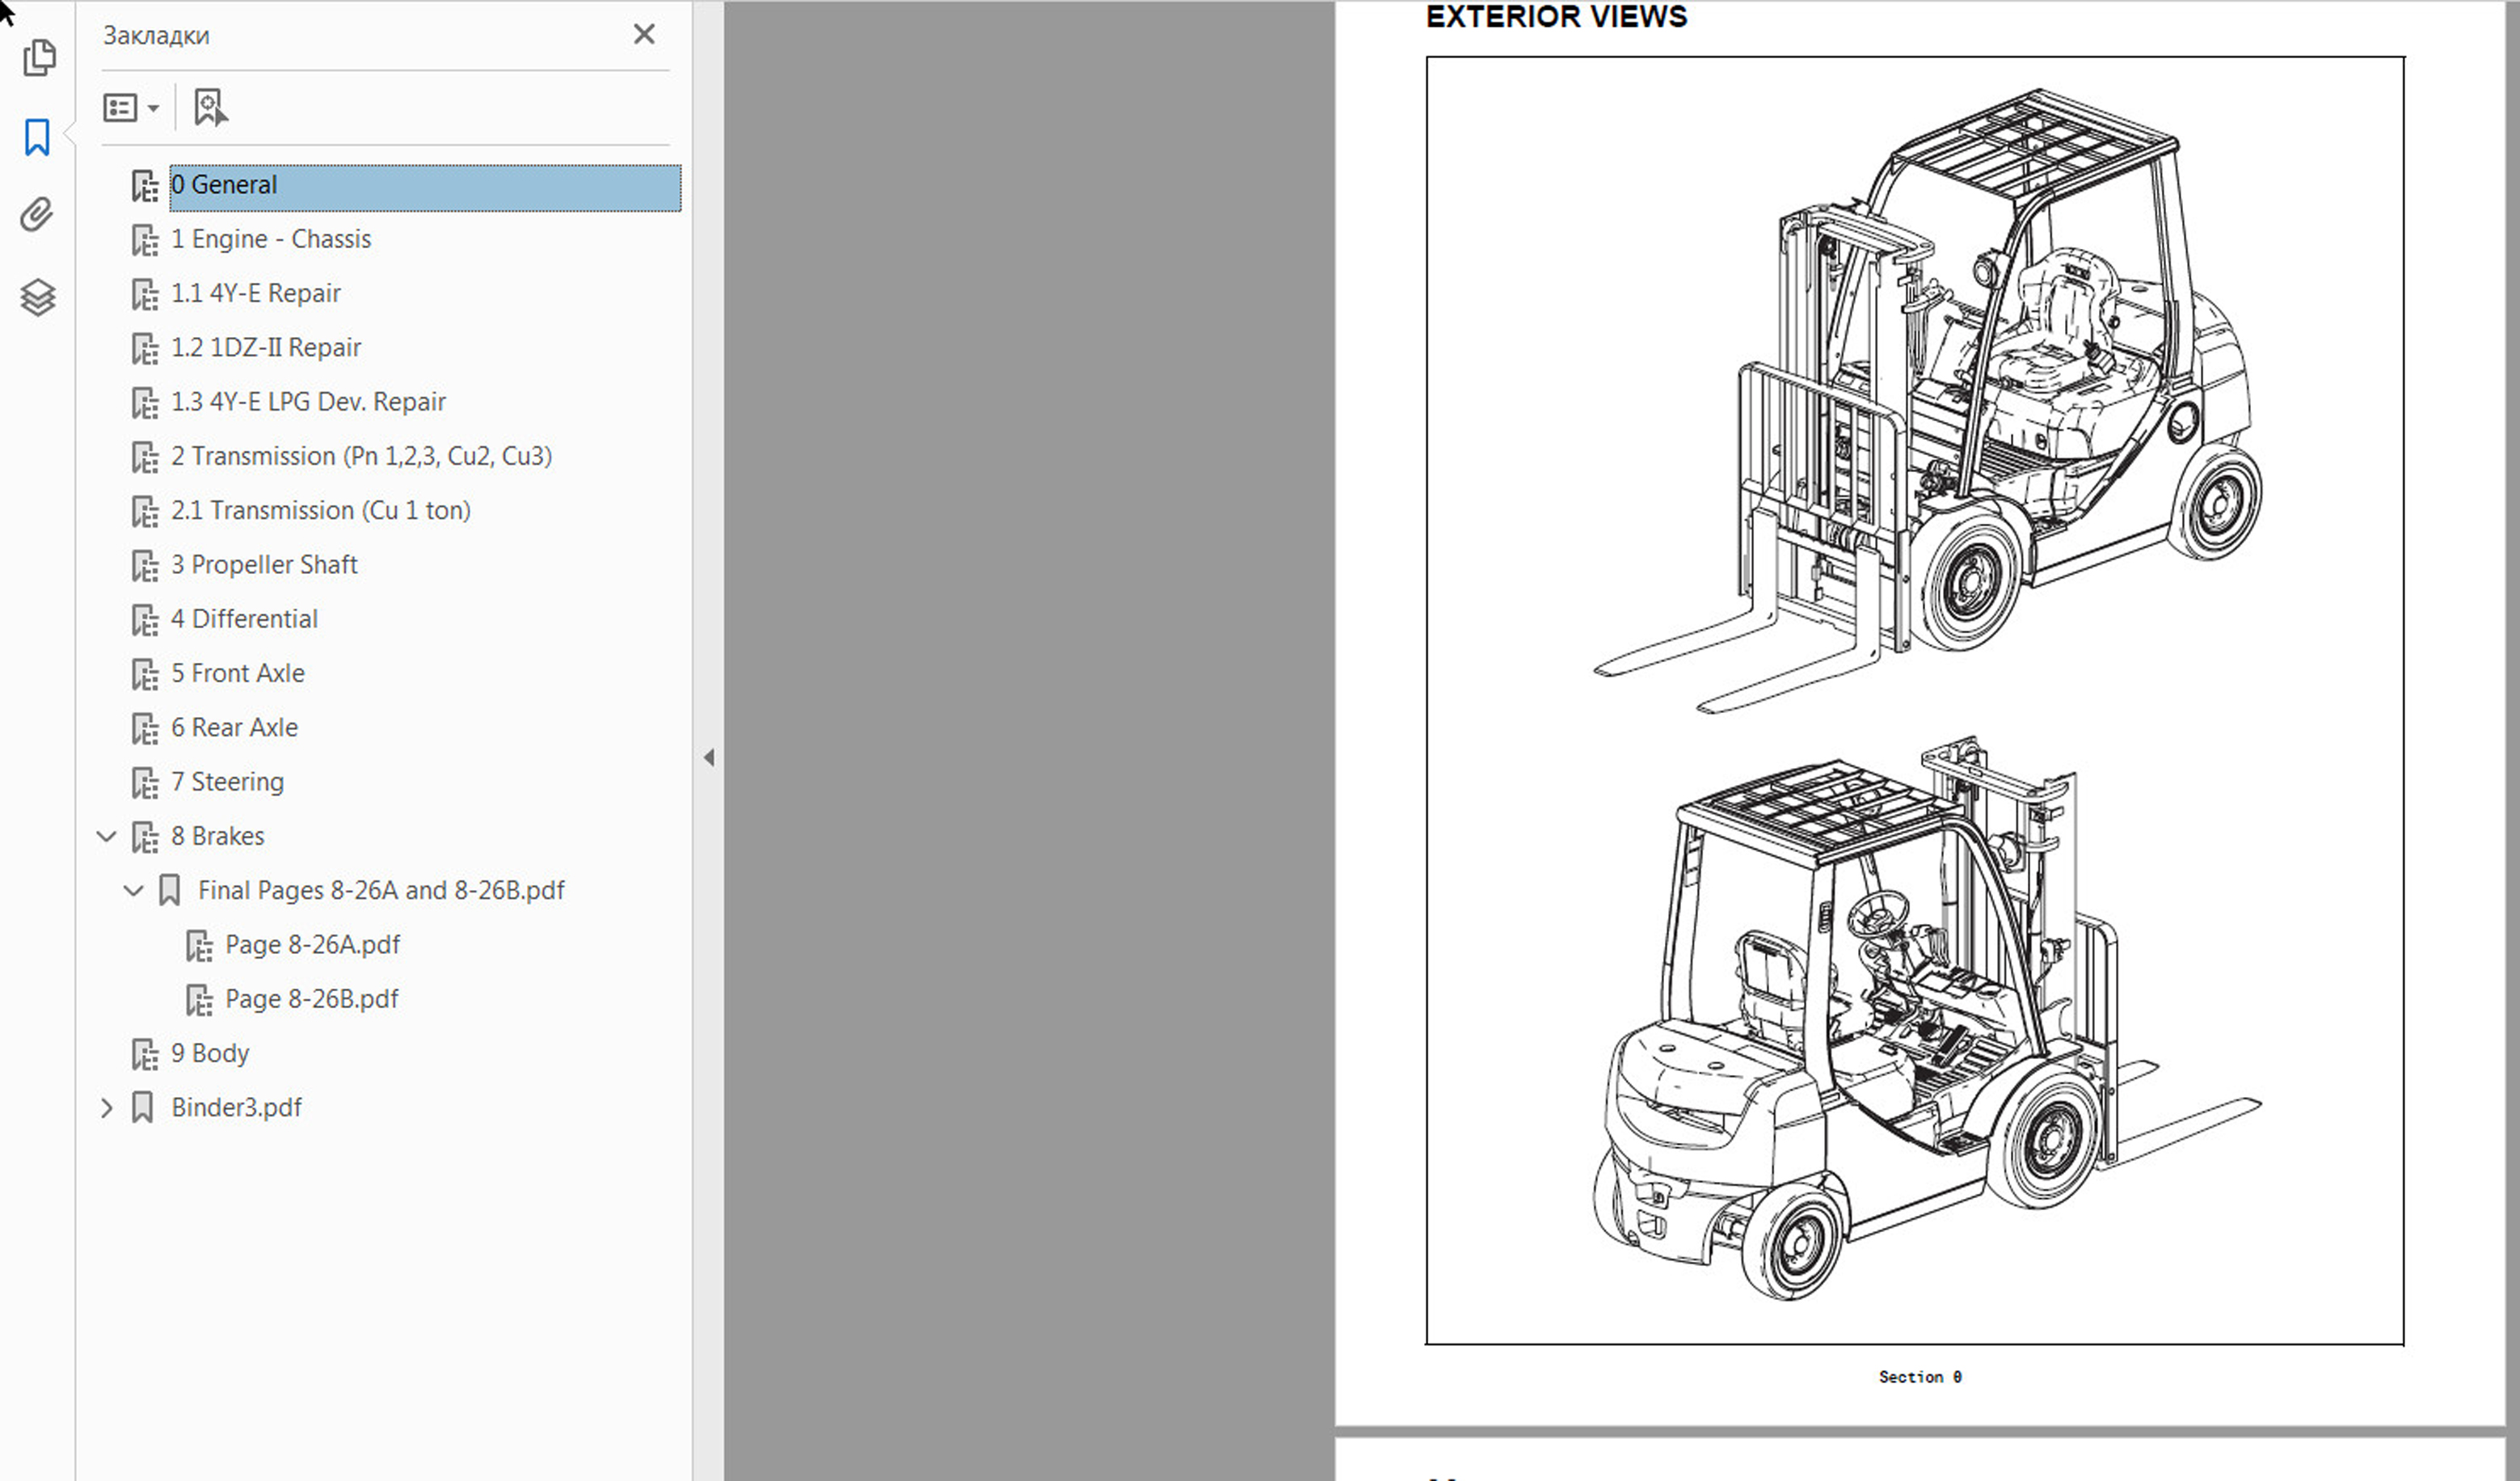The width and height of the screenshot is (2520, 1481).
Task: Open the Page Thumbnails panel icon
Action: [39, 57]
